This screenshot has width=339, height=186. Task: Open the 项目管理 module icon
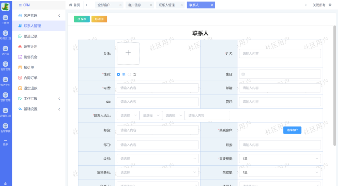click(5, 97)
